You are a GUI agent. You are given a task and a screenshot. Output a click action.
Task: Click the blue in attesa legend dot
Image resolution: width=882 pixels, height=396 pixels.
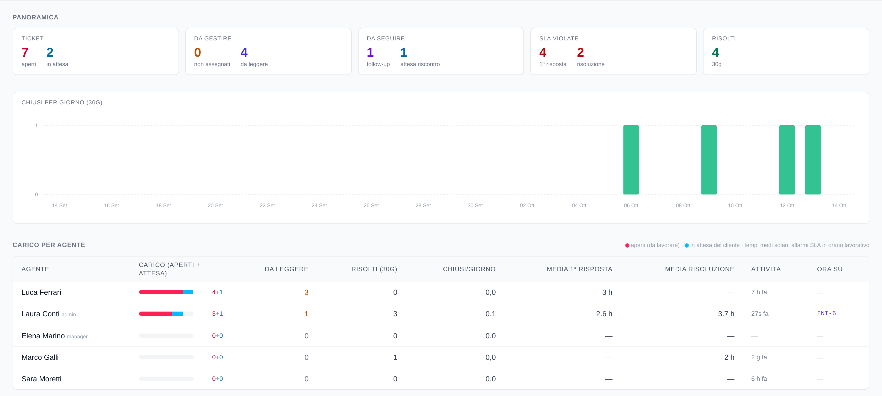(x=686, y=245)
